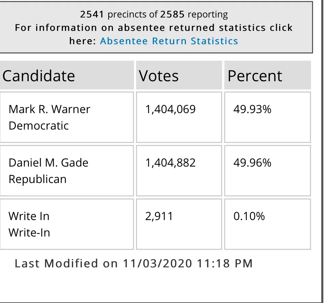Select Daniel M. Gade's name

pyautogui.click(x=48, y=162)
